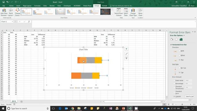Click Switch Row/Column icon
This screenshot has width=197, height=111.
(x=119, y=12)
